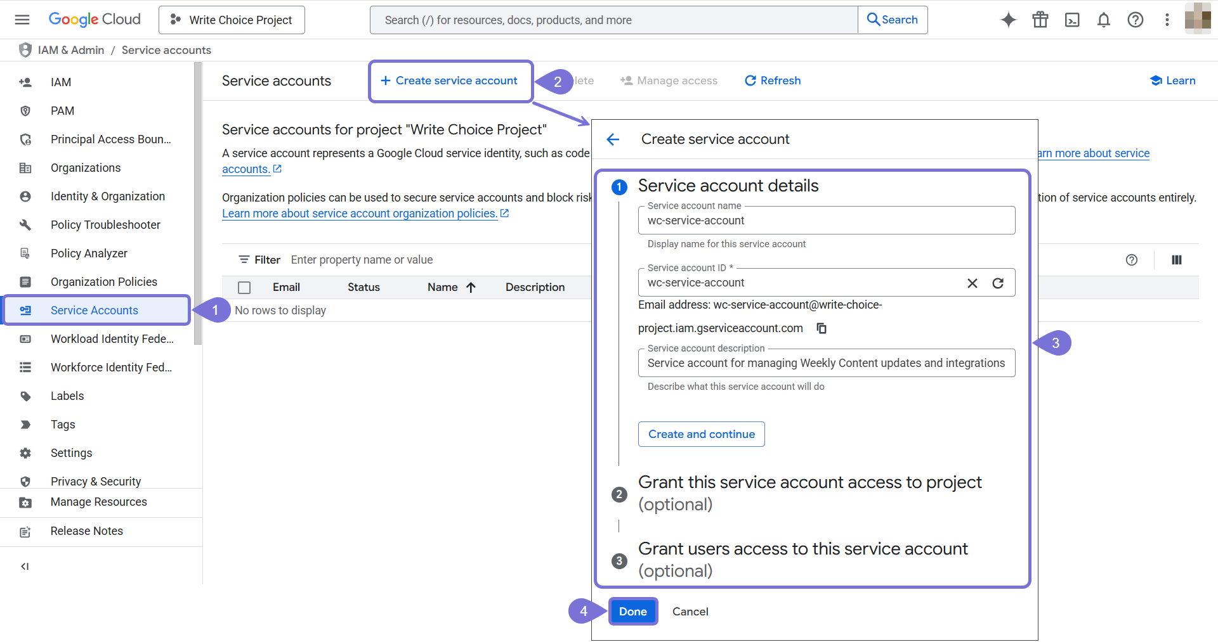Image resolution: width=1218 pixels, height=642 pixels.
Task: Select Policy Troubleshooter in the sidebar
Action: click(105, 225)
